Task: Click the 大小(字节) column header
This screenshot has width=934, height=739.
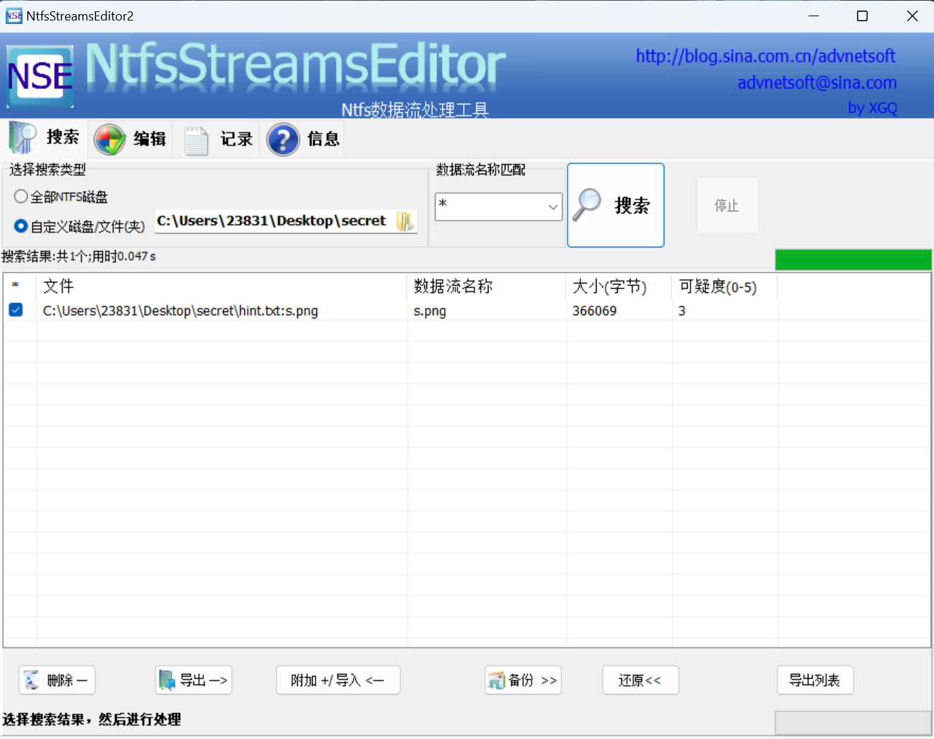Action: pos(619,285)
